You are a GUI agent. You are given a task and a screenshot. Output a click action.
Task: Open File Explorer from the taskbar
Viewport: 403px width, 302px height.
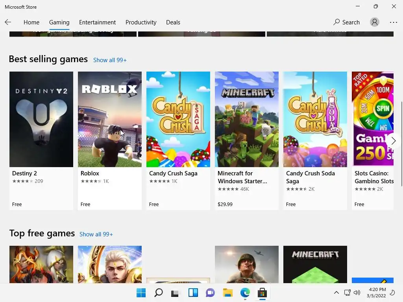coord(228,293)
